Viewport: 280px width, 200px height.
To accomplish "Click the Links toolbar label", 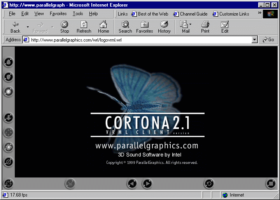I will [x=122, y=14].
